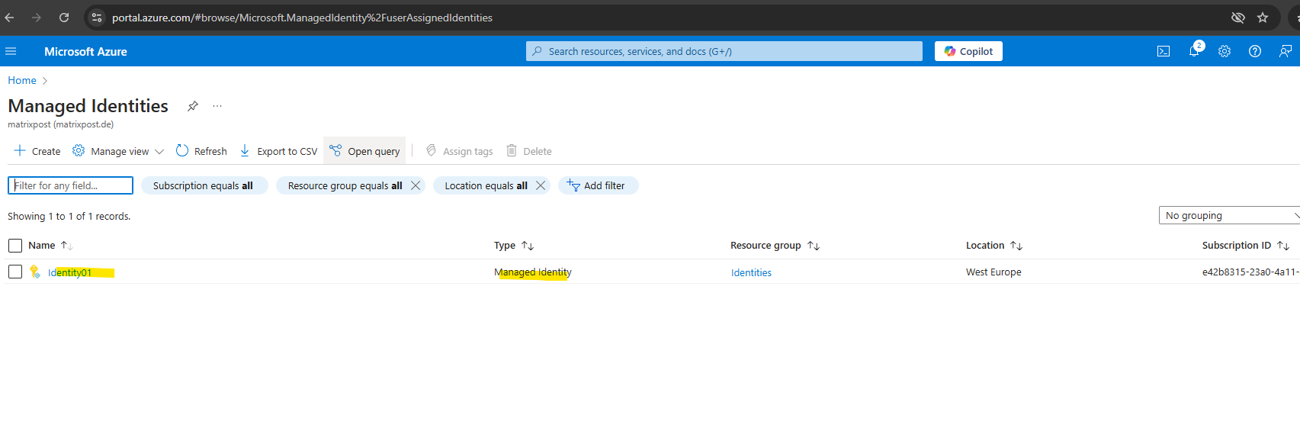The image size is (1300, 444).
Task: Click Assign tags in the toolbar
Action: 459,151
